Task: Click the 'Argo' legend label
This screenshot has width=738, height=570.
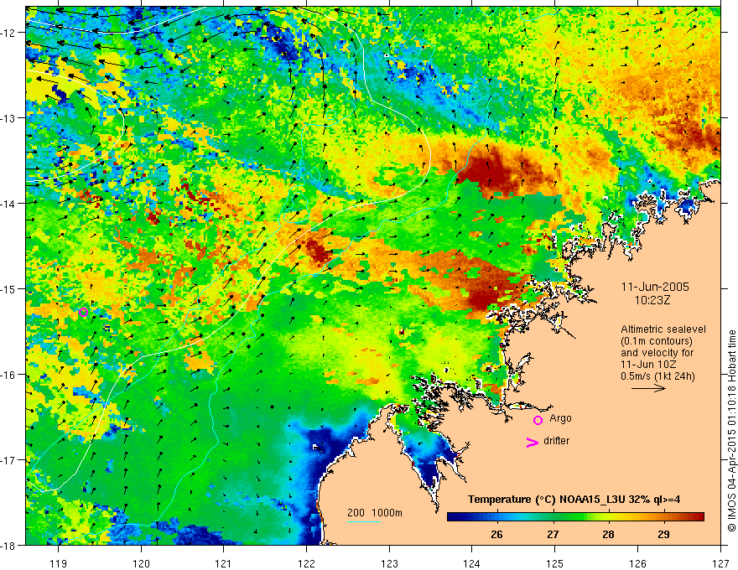Action: [x=560, y=418]
